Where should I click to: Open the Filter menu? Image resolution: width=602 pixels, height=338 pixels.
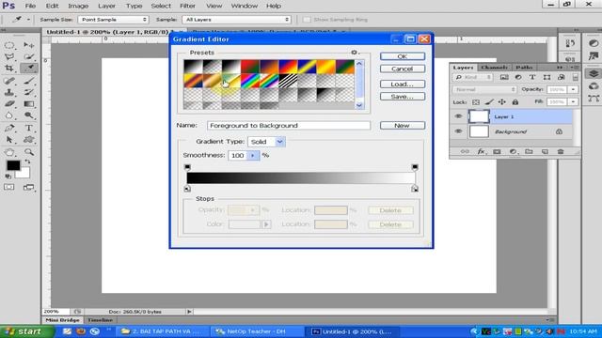coord(187,7)
